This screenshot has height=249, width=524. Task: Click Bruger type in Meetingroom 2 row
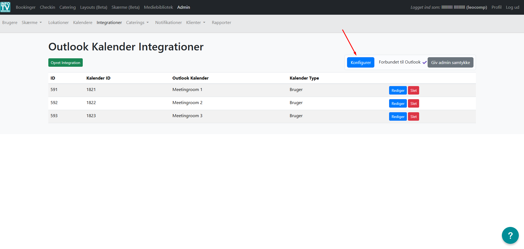pyautogui.click(x=296, y=103)
